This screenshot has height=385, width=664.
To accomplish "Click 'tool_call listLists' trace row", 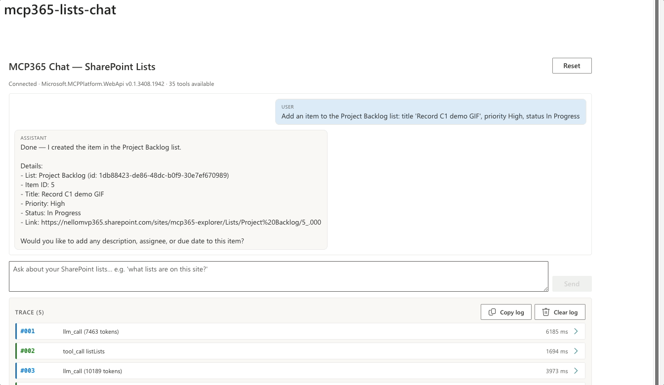I will click(300, 351).
